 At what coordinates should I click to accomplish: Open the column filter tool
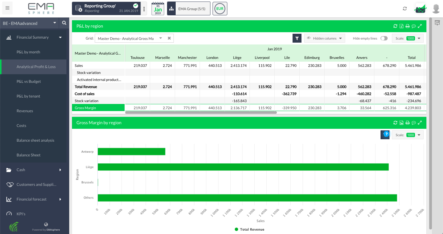point(297,38)
